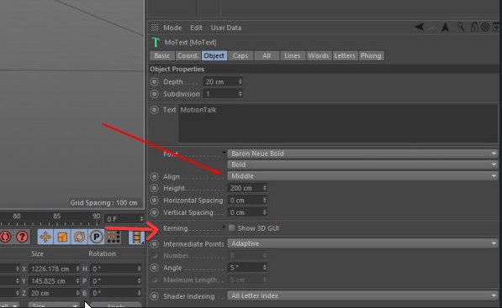The image size is (502, 308).
Task: Click the Height 200 cm field
Action: pyautogui.click(x=247, y=188)
